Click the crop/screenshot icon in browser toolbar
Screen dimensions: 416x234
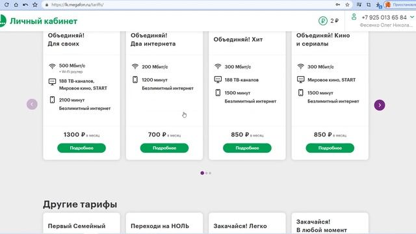pyautogui.click(x=369, y=5)
